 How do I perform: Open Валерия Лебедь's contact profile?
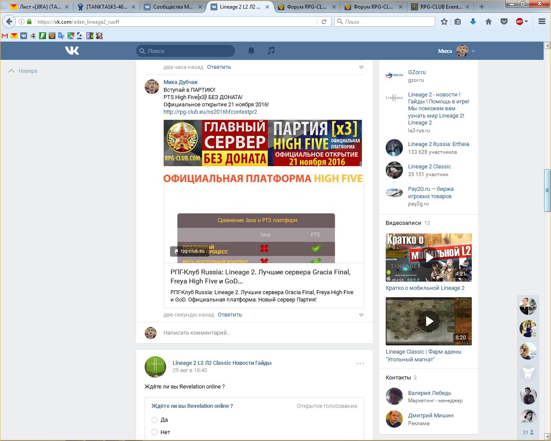click(x=430, y=393)
